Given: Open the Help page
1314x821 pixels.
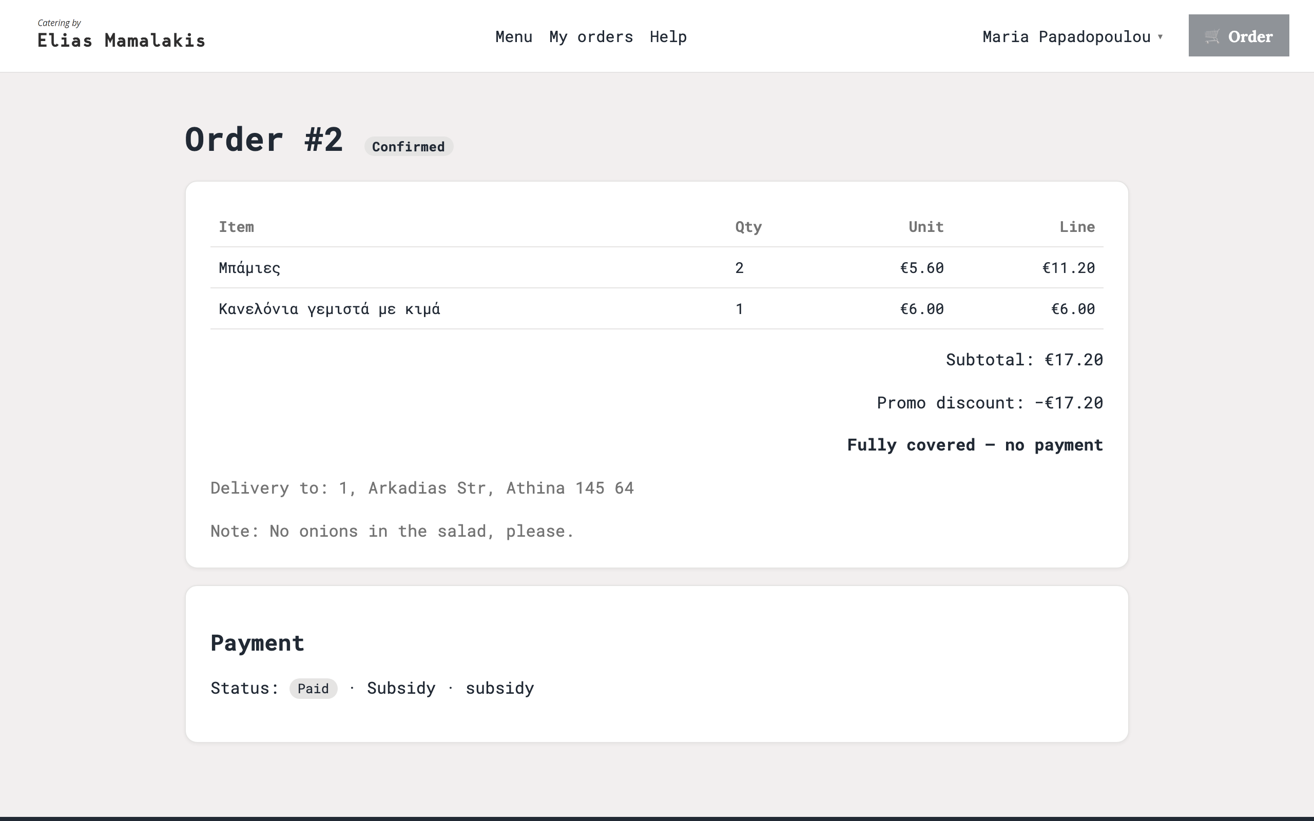Looking at the screenshot, I should 668,36.
